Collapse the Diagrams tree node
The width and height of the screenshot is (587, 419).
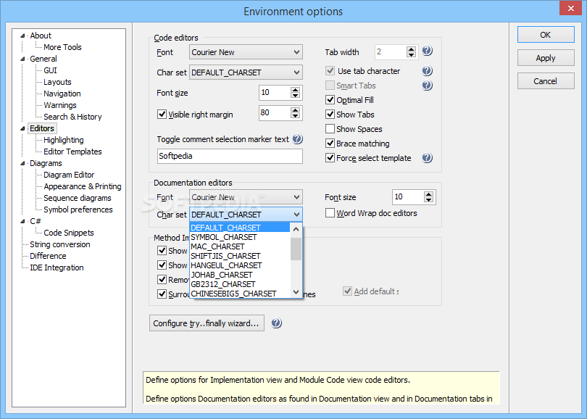click(23, 163)
